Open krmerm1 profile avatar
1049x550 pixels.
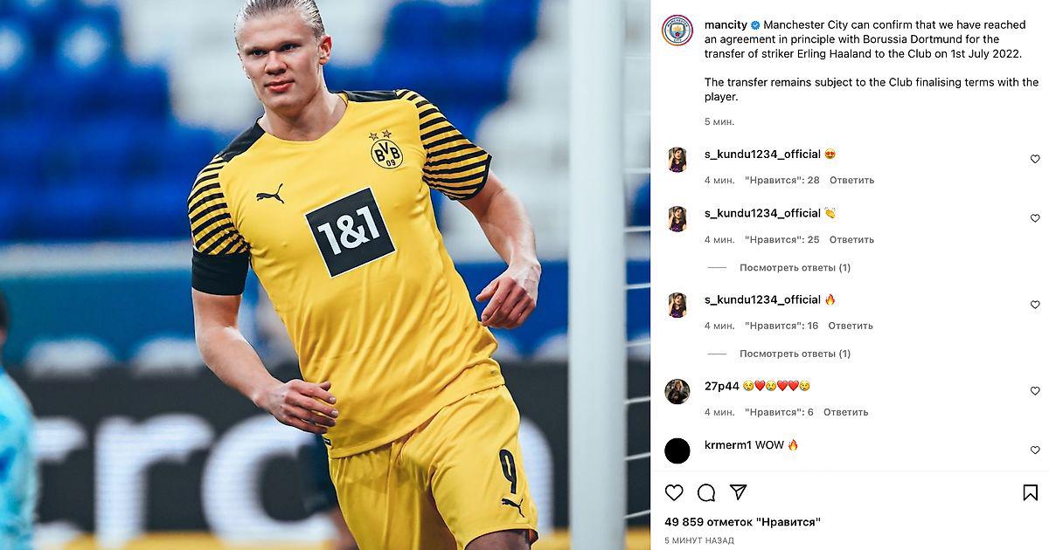(x=677, y=450)
